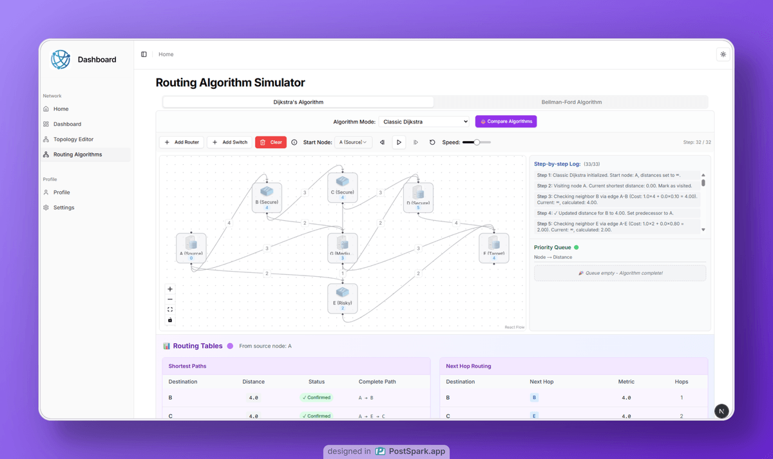Zoom out on the graph canvas
Image resolution: width=773 pixels, height=459 pixels.
tap(170, 299)
